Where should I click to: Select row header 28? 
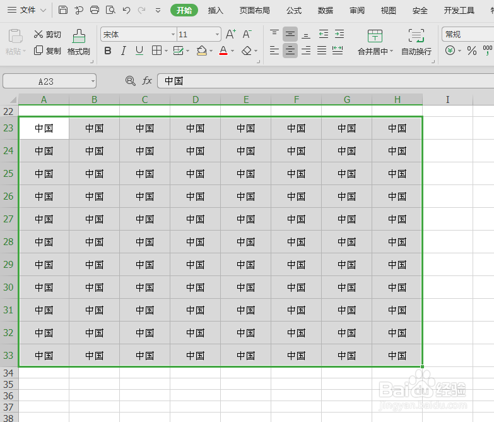pyautogui.click(x=9, y=241)
